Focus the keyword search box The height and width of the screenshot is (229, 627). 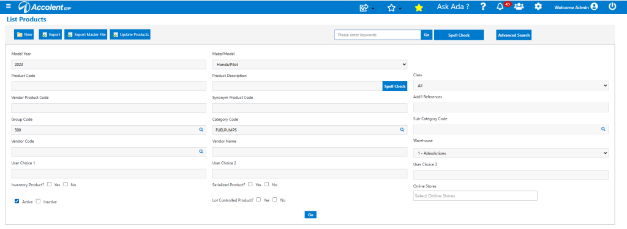tap(377, 35)
